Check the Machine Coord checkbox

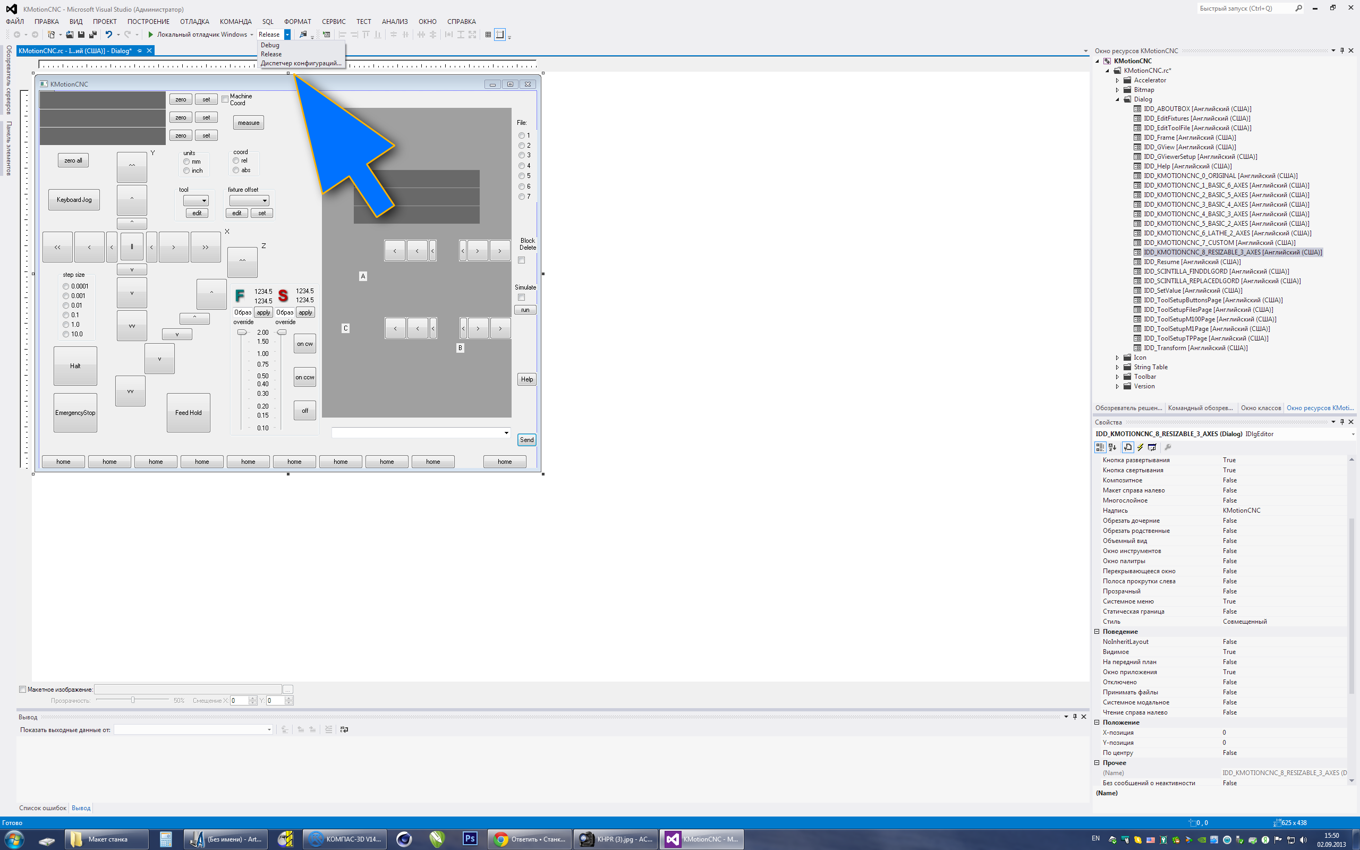coord(225,99)
